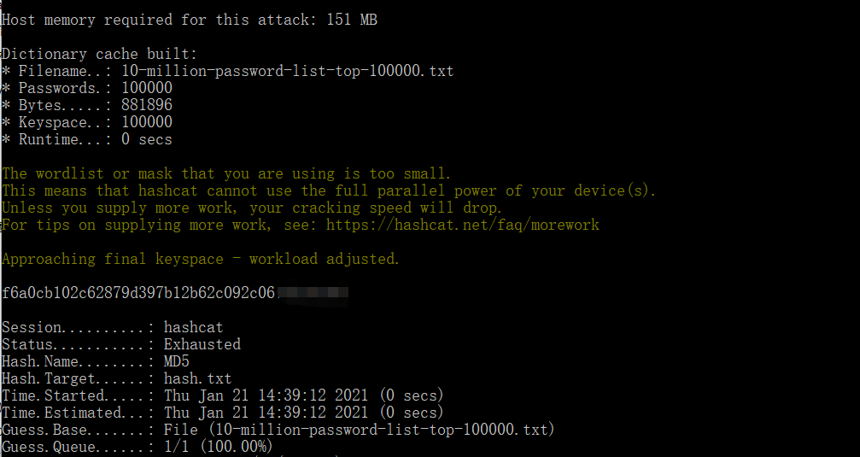Click the Exhausted status value
Viewport: 860px width, 457px height.
[x=202, y=344]
